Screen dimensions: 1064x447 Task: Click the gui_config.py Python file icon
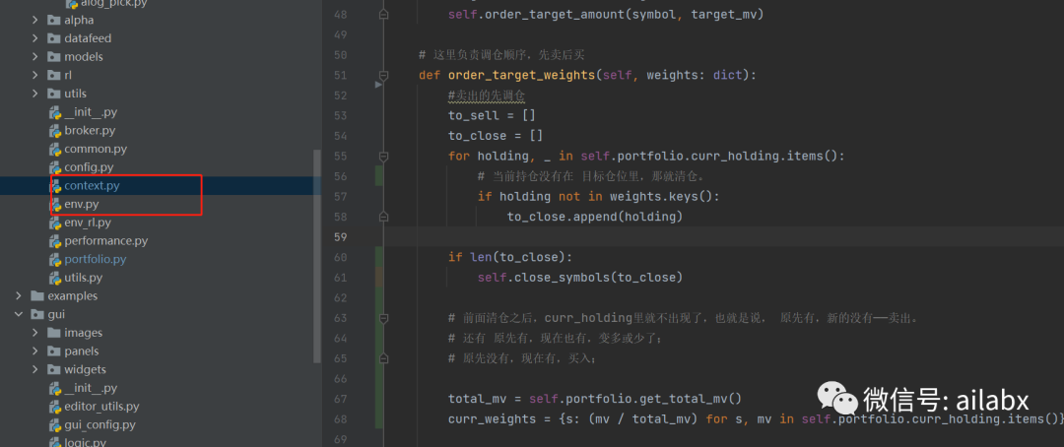click(55, 424)
